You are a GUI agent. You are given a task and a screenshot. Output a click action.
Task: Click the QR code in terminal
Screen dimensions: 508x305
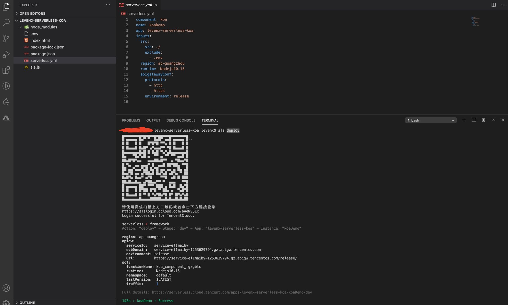click(155, 168)
